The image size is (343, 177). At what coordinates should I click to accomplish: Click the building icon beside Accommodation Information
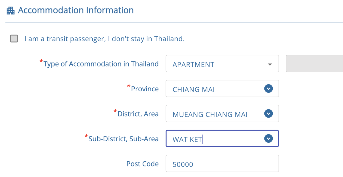11,11
